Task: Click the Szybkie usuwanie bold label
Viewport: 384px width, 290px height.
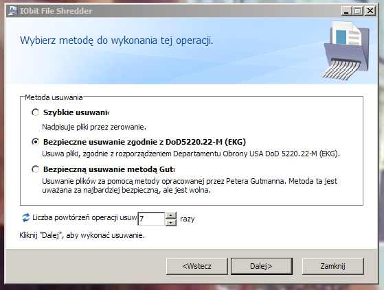Action: click(x=76, y=112)
